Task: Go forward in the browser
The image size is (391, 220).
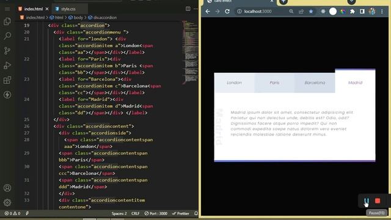Action: 217,12
